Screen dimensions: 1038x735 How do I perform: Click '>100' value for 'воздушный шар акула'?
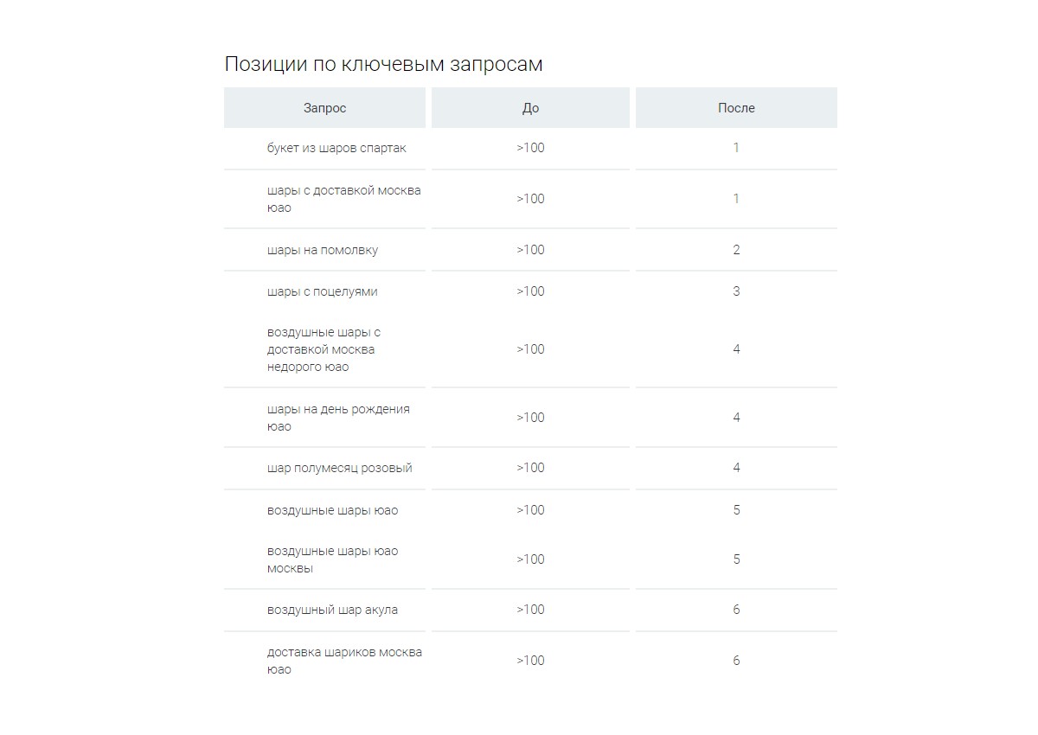tap(531, 610)
